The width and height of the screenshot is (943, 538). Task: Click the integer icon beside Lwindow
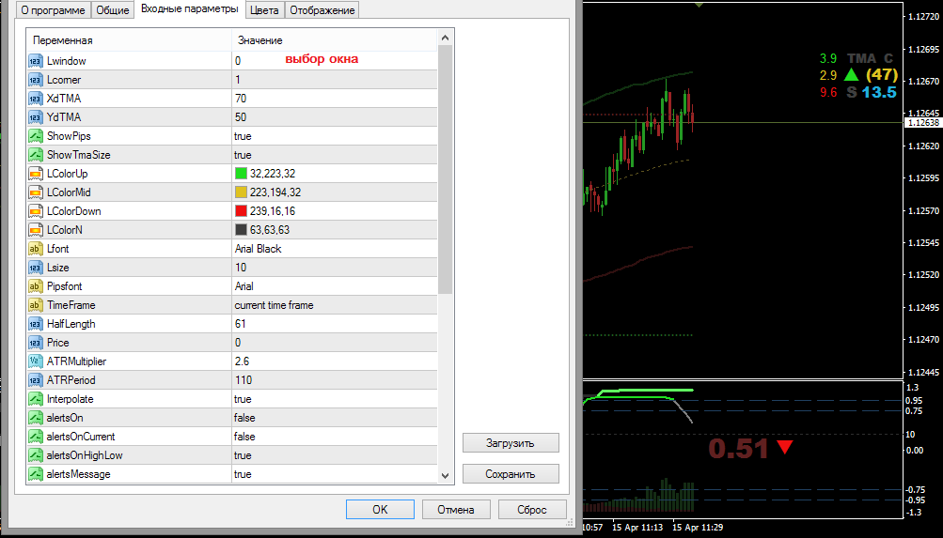(36, 61)
